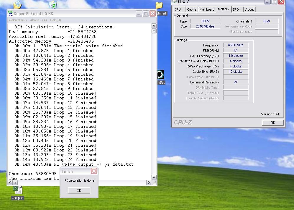Switch to the CPU tab in CPU-Z
294x210 pixels.
[178, 9]
